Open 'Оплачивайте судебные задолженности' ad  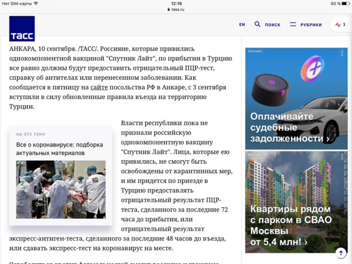point(296,99)
